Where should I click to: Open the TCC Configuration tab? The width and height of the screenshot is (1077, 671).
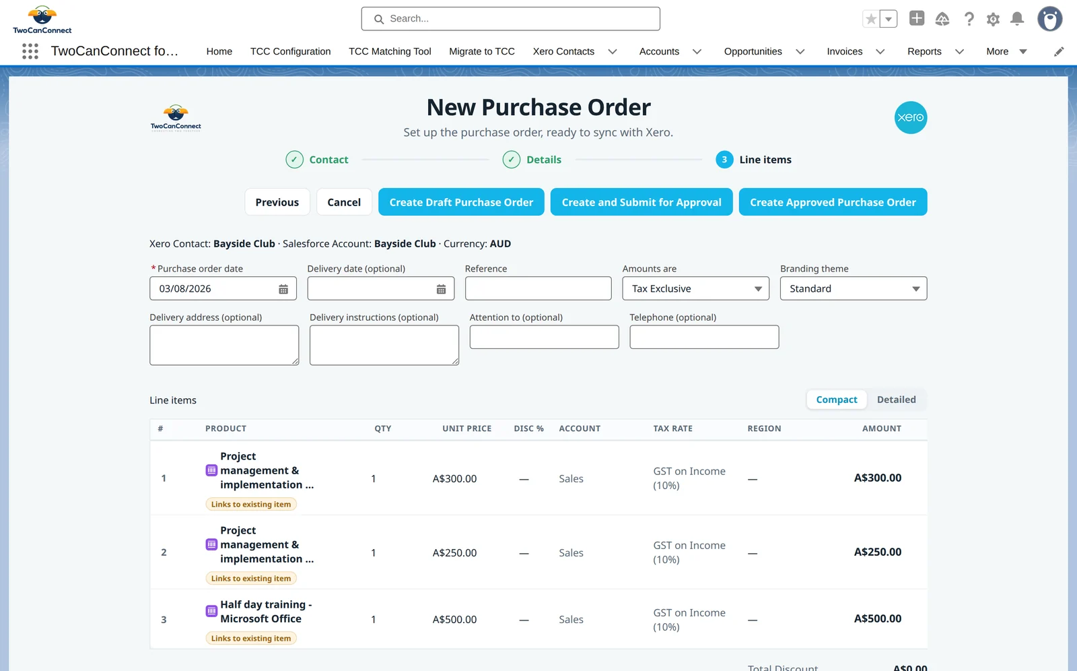click(290, 51)
